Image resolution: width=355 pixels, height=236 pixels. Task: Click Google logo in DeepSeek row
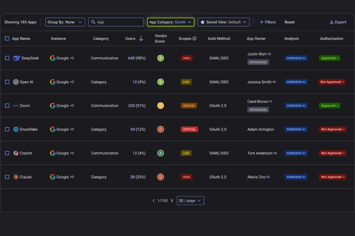(x=53, y=58)
